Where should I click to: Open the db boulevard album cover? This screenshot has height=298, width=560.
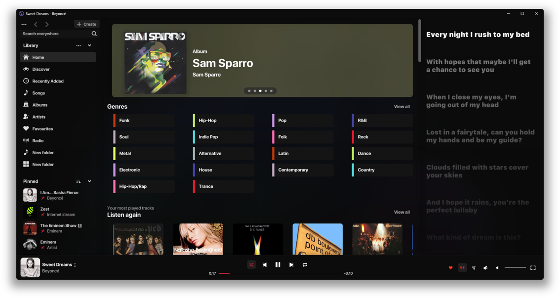[x=318, y=239]
